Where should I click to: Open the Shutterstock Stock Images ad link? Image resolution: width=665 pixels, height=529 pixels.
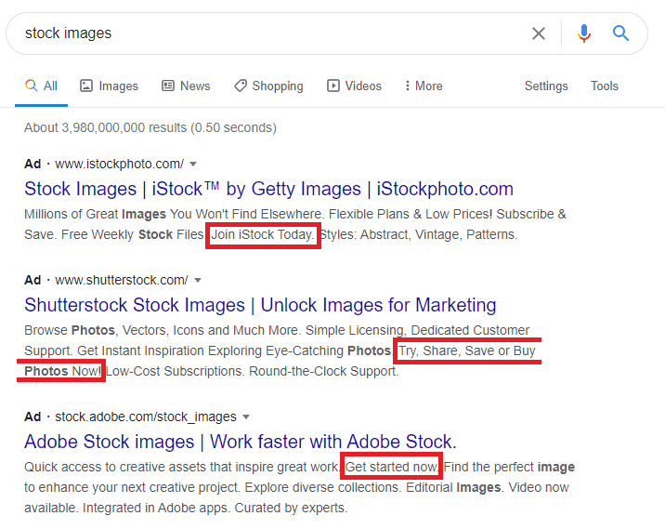pos(260,305)
